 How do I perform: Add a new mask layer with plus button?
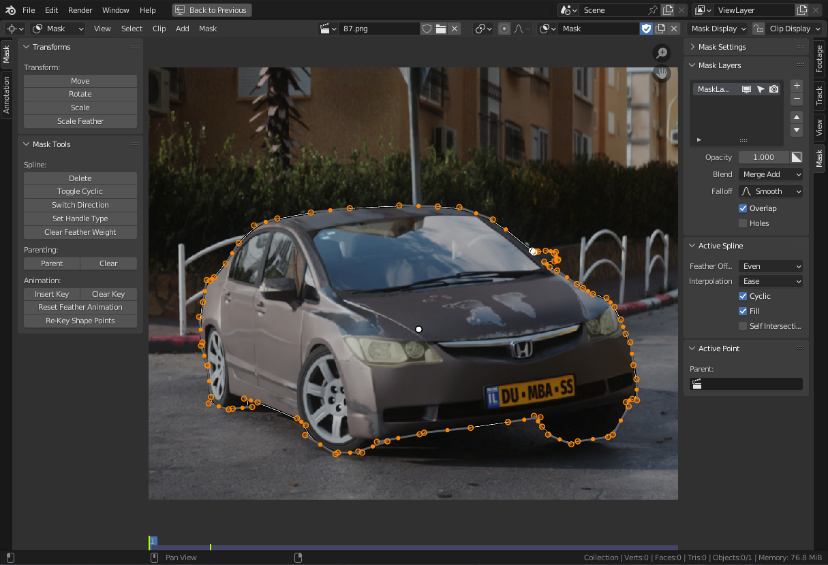tap(796, 86)
